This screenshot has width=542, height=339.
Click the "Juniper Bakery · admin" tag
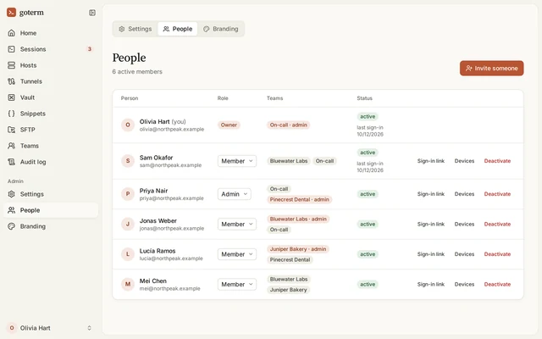coord(298,249)
